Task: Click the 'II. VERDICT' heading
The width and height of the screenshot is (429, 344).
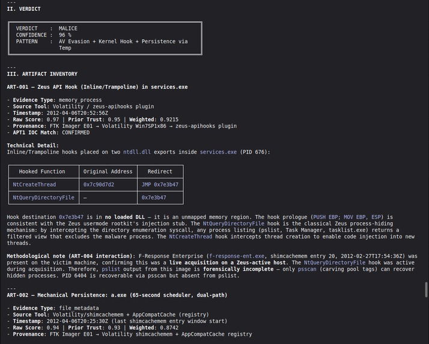Action: tap(24, 9)
